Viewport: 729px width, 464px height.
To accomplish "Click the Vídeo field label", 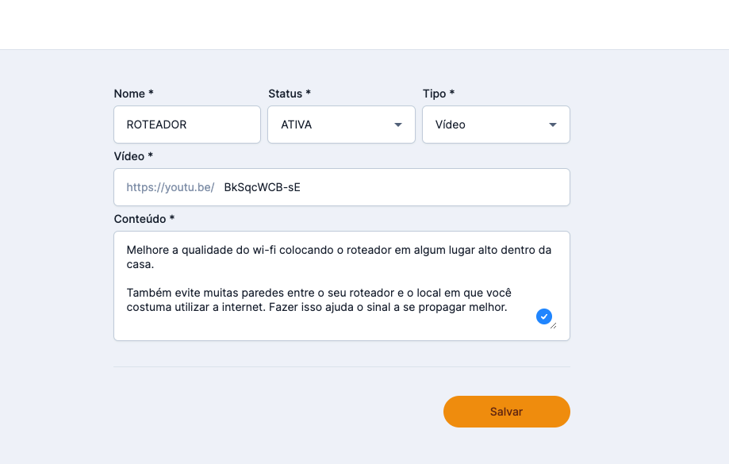I will (x=133, y=156).
